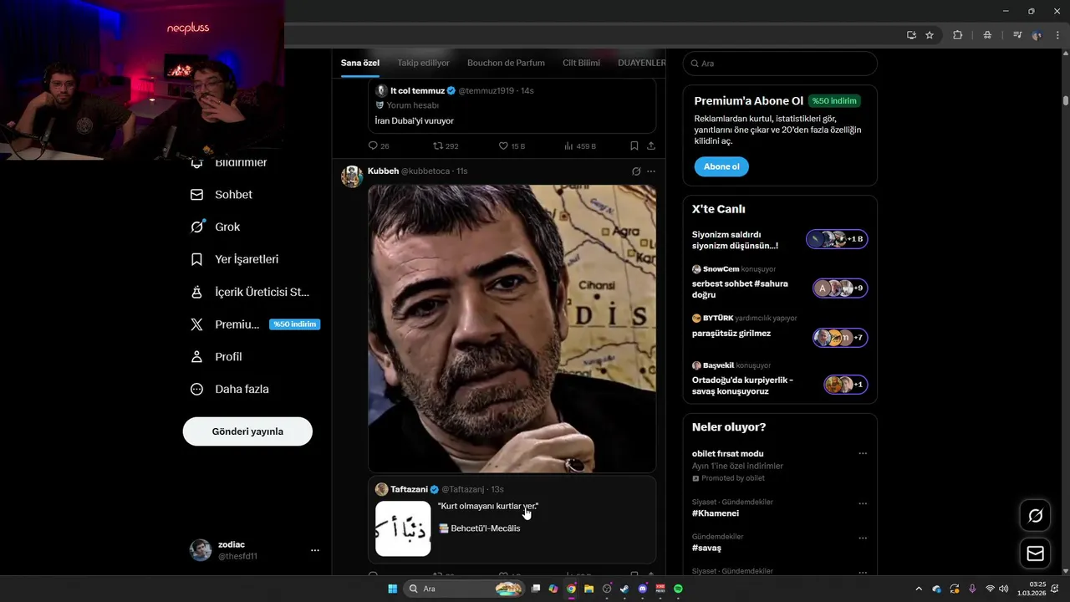
Task: Open Arabic calligraphy thumbnail in Taftazani post
Action: tap(403, 528)
